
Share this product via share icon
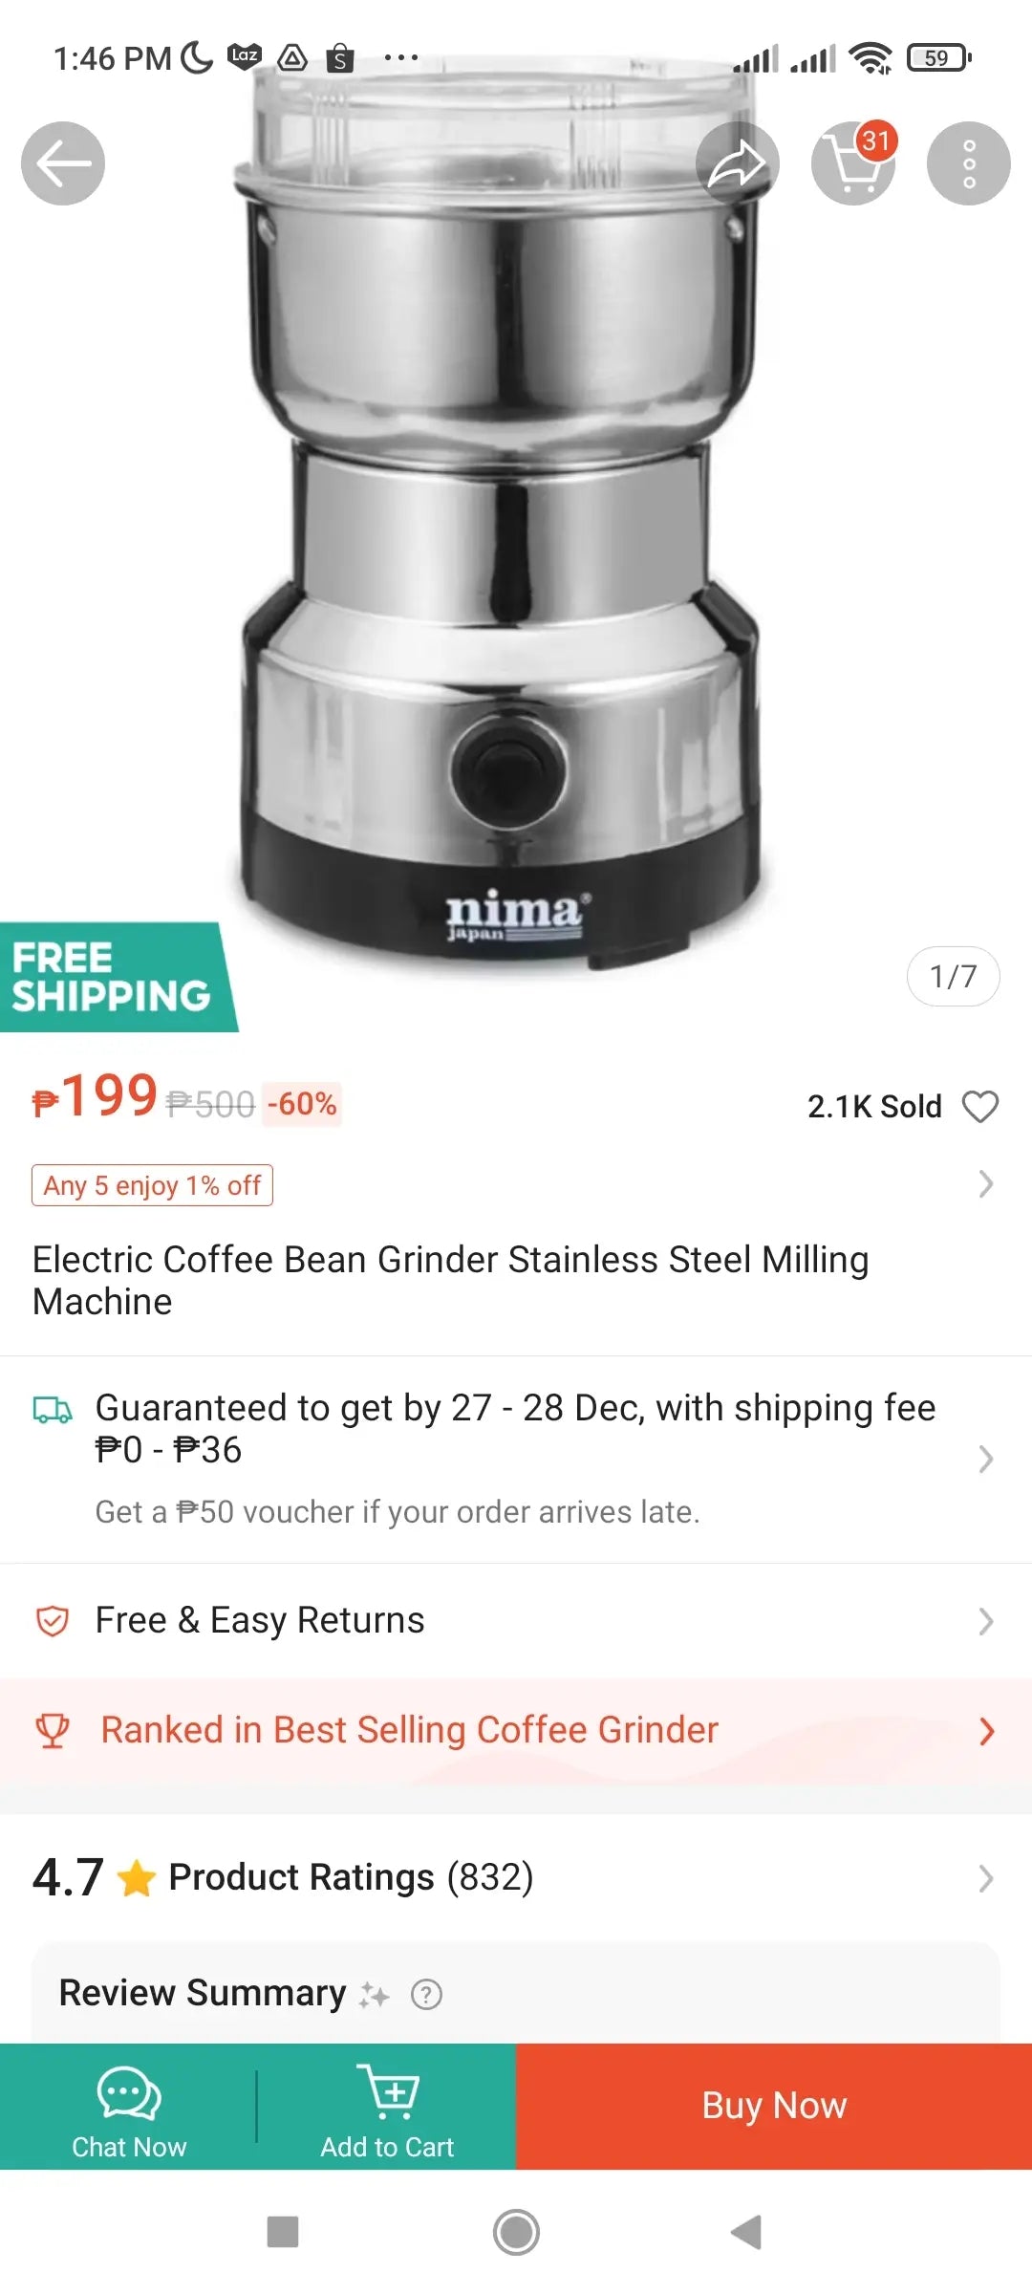(x=737, y=163)
